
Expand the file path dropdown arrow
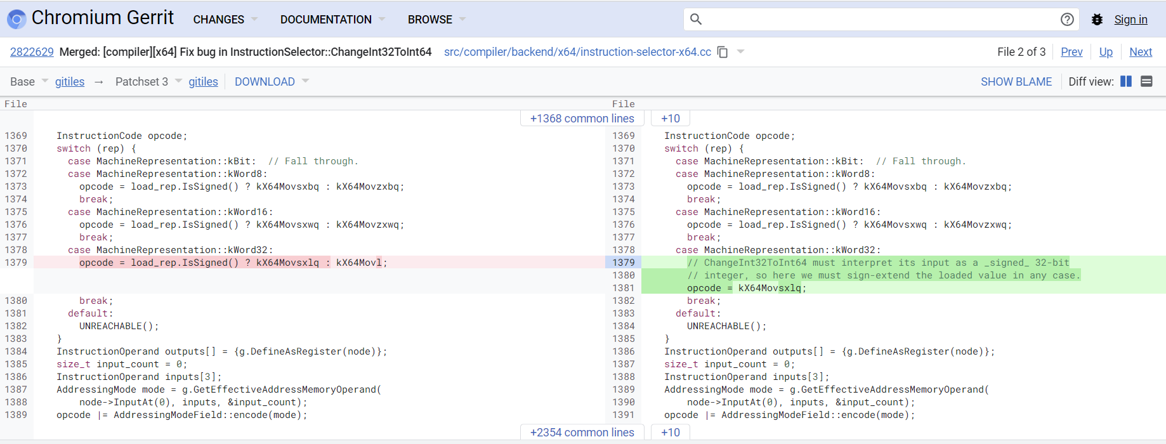pyautogui.click(x=740, y=51)
